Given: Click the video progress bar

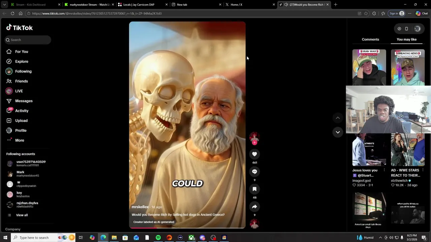Looking at the screenshot, I should coord(187,228).
